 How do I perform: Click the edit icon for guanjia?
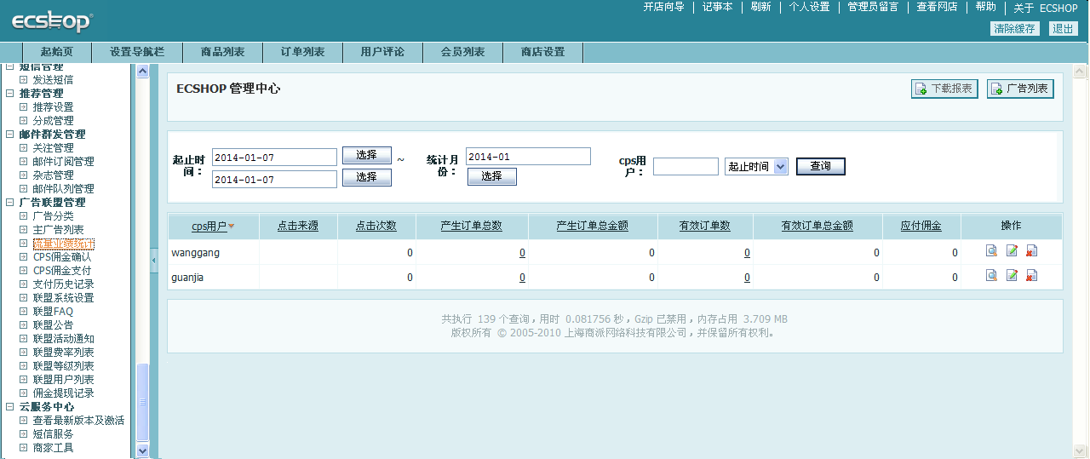(1012, 276)
